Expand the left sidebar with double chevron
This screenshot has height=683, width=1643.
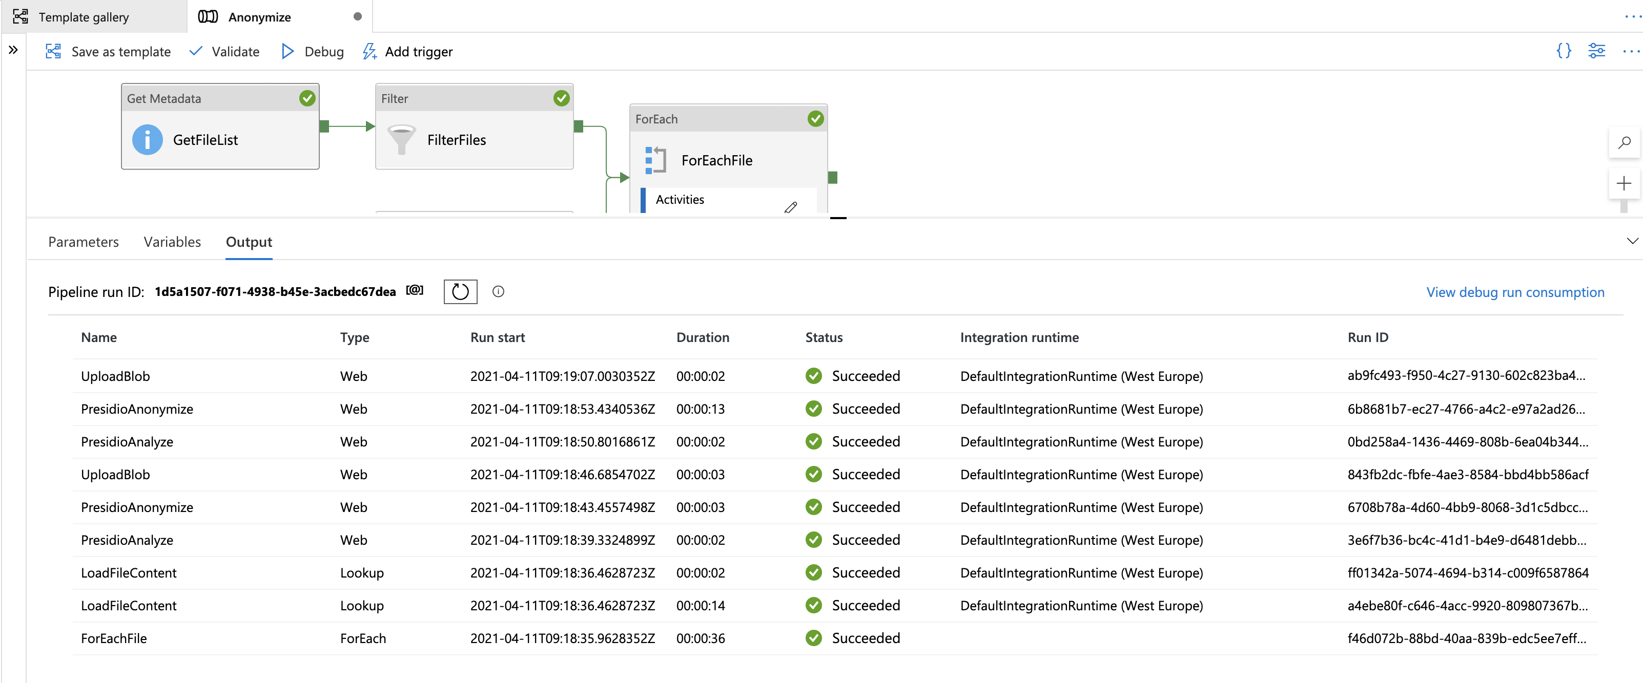[x=13, y=50]
